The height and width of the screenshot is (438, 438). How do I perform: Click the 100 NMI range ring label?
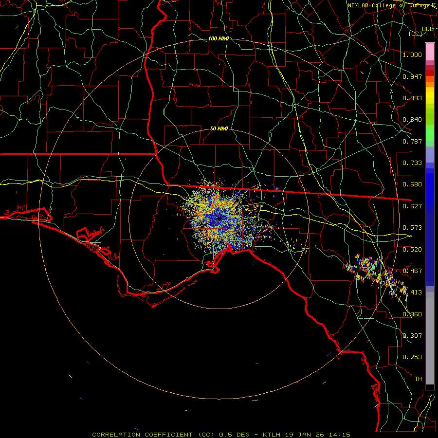tap(219, 38)
